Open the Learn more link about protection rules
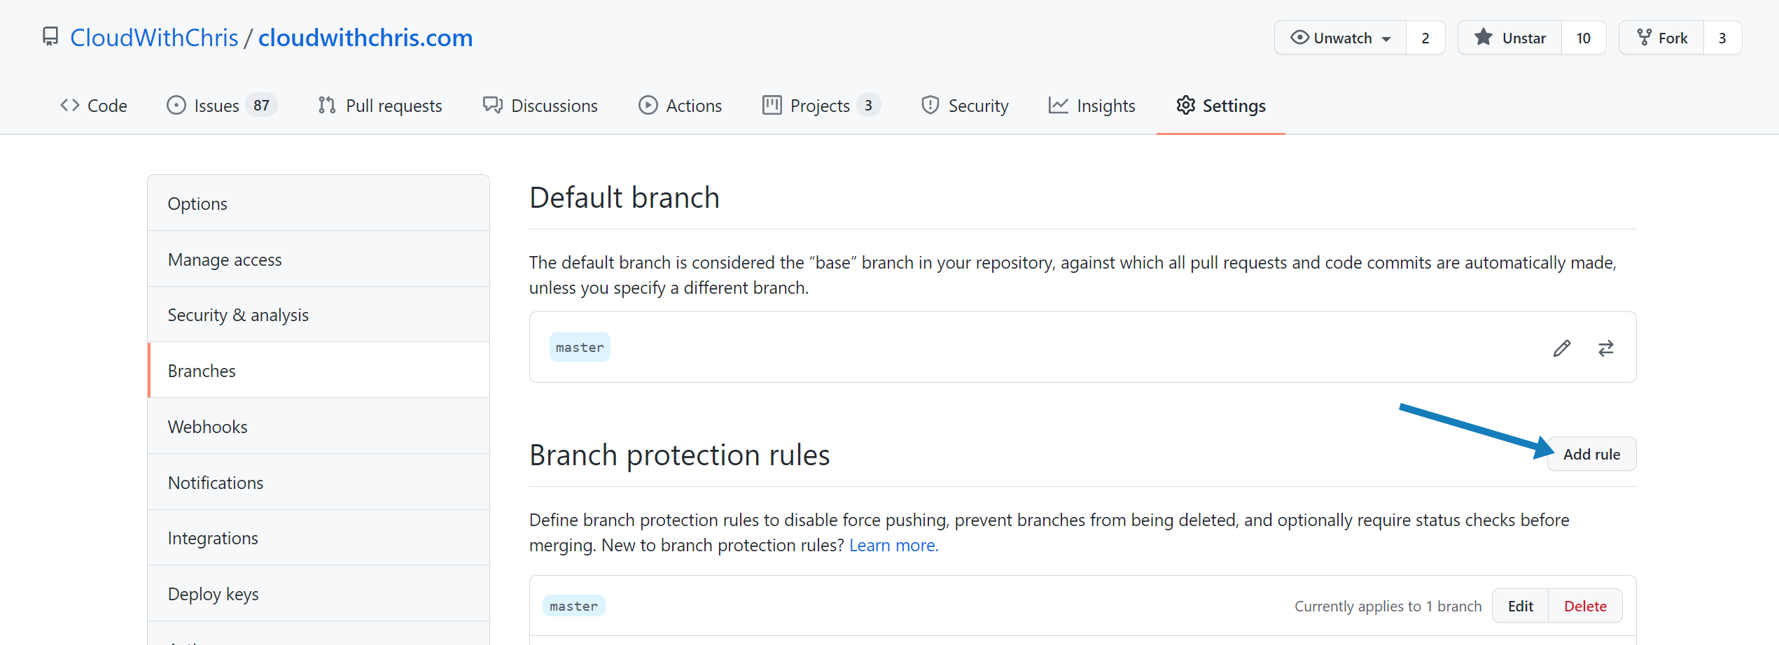 (893, 545)
